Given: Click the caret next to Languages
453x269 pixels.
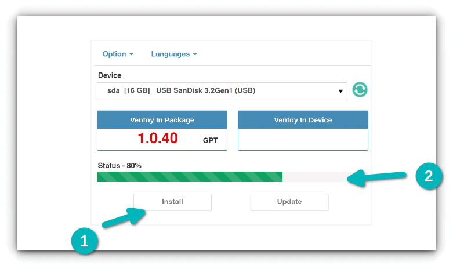Looking at the screenshot, I should coord(195,54).
